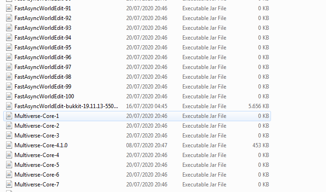Click the 5.656 KB size of FastAsyncWorldEdit-bukkit
326x192 pixels.
point(259,106)
